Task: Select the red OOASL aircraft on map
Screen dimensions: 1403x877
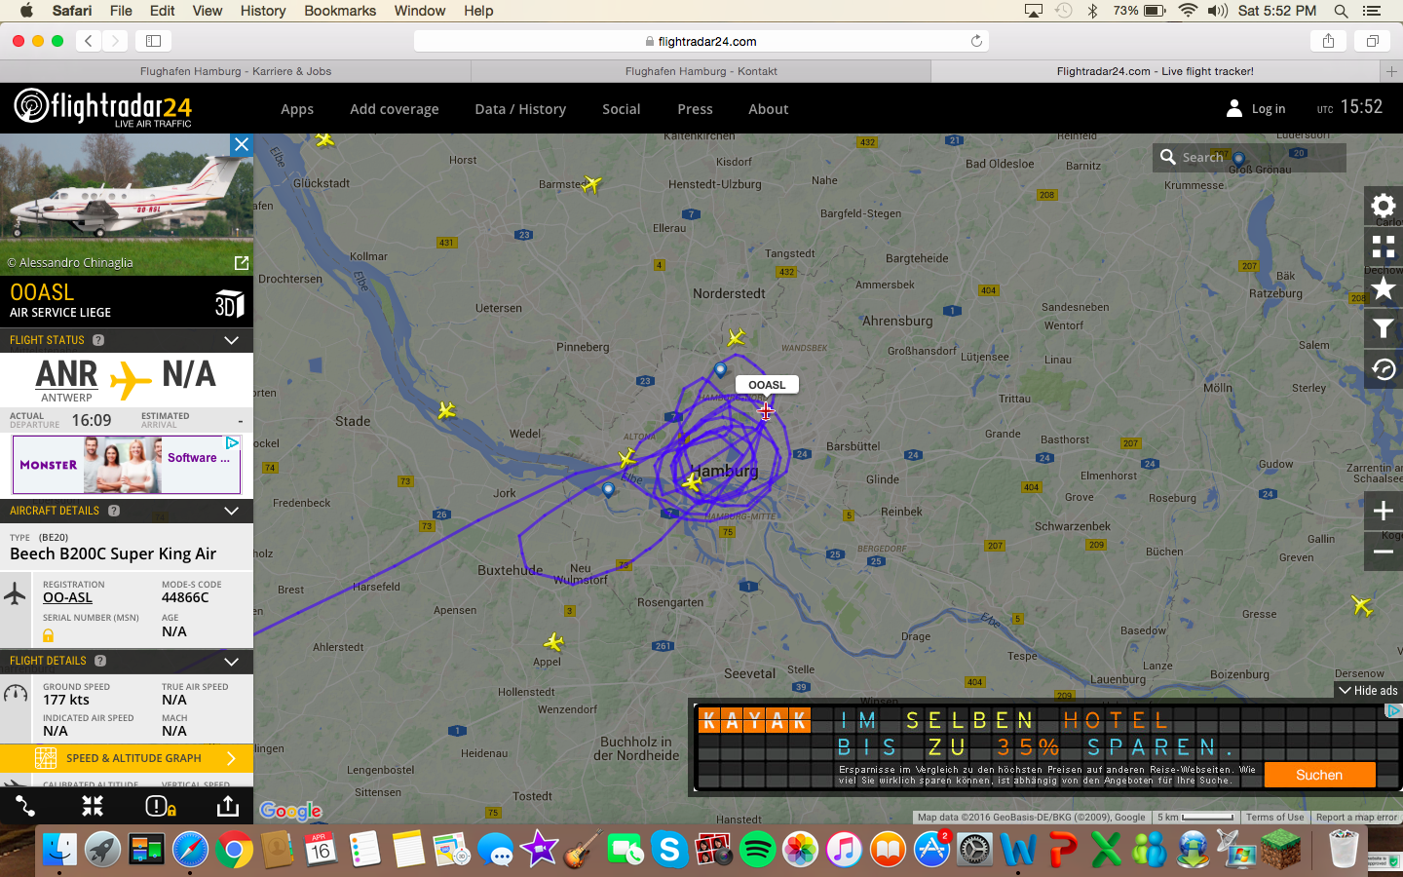Action: click(766, 411)
